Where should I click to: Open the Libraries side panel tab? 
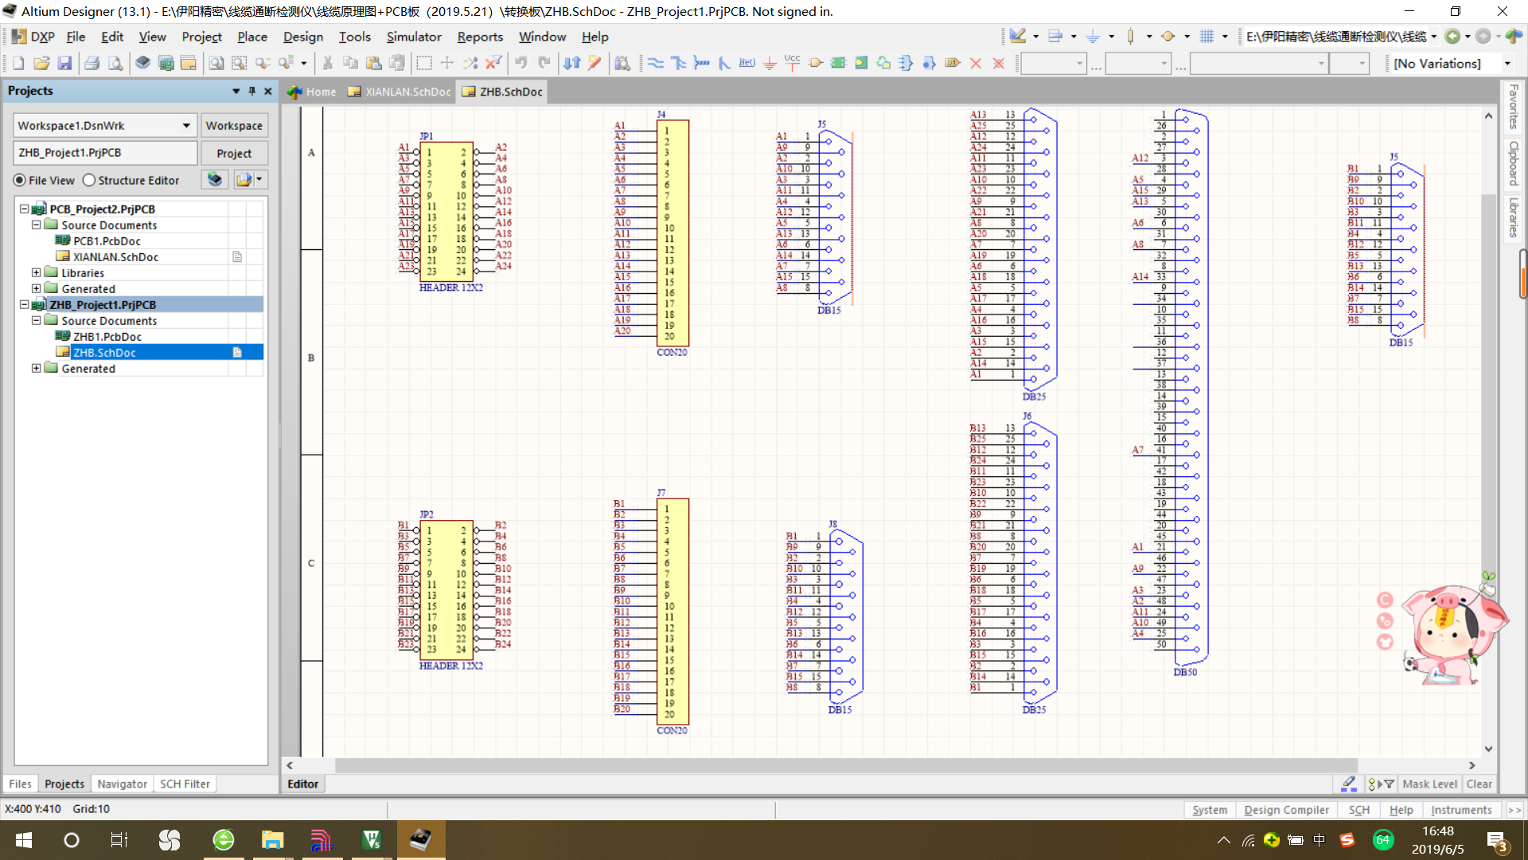[1514, 217]
